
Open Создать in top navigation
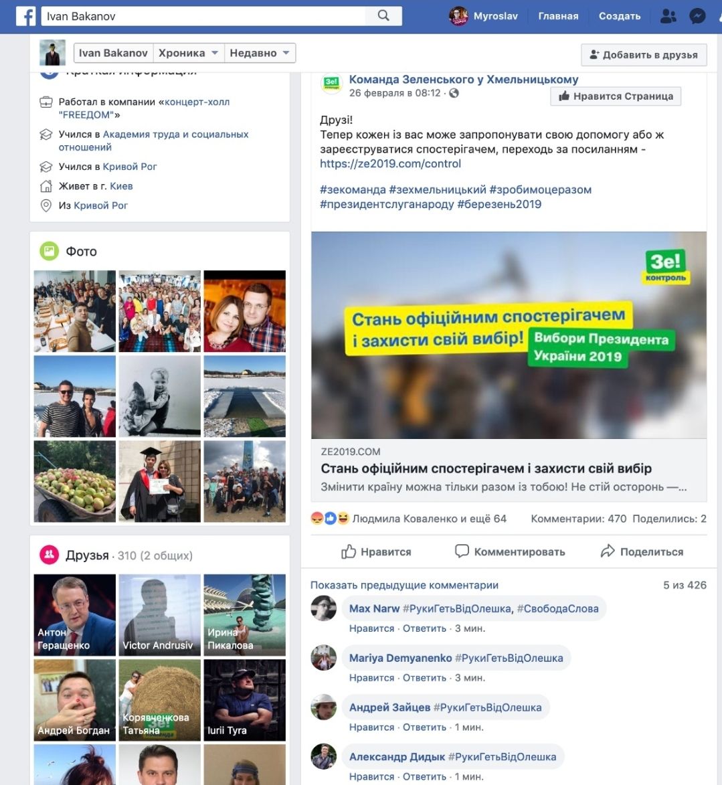tap(620, 16)
